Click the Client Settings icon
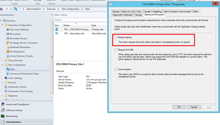The width and height of the screenshot is (220, 125). [x=6, y=78]
